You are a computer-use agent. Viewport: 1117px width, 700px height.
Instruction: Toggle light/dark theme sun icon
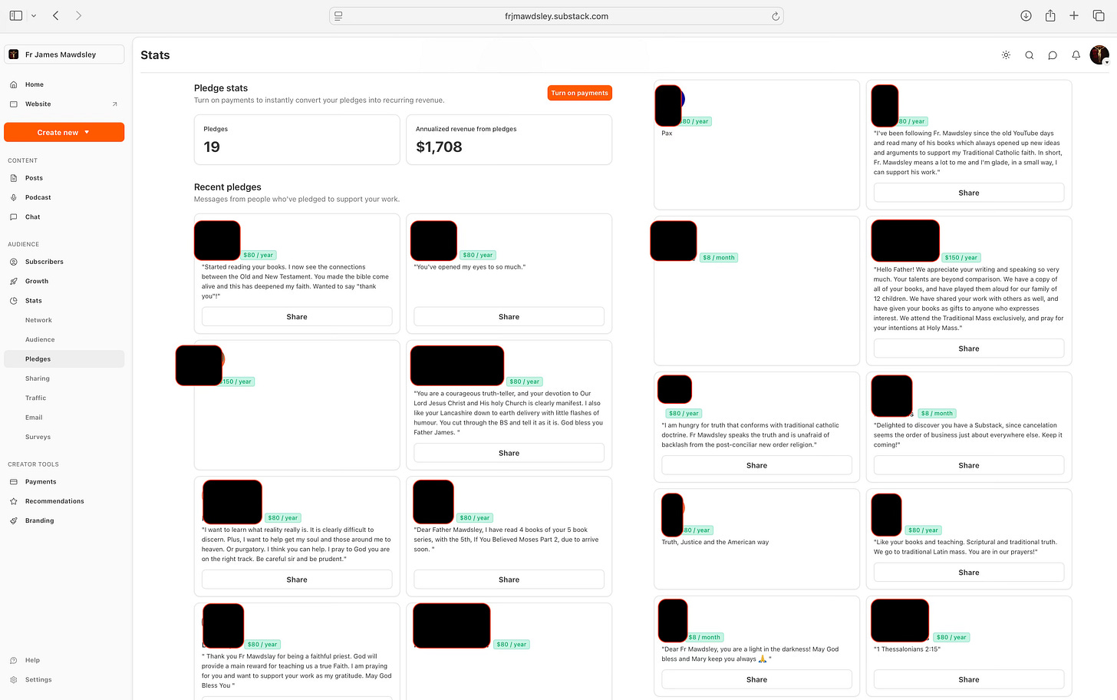click(1006, 55)
